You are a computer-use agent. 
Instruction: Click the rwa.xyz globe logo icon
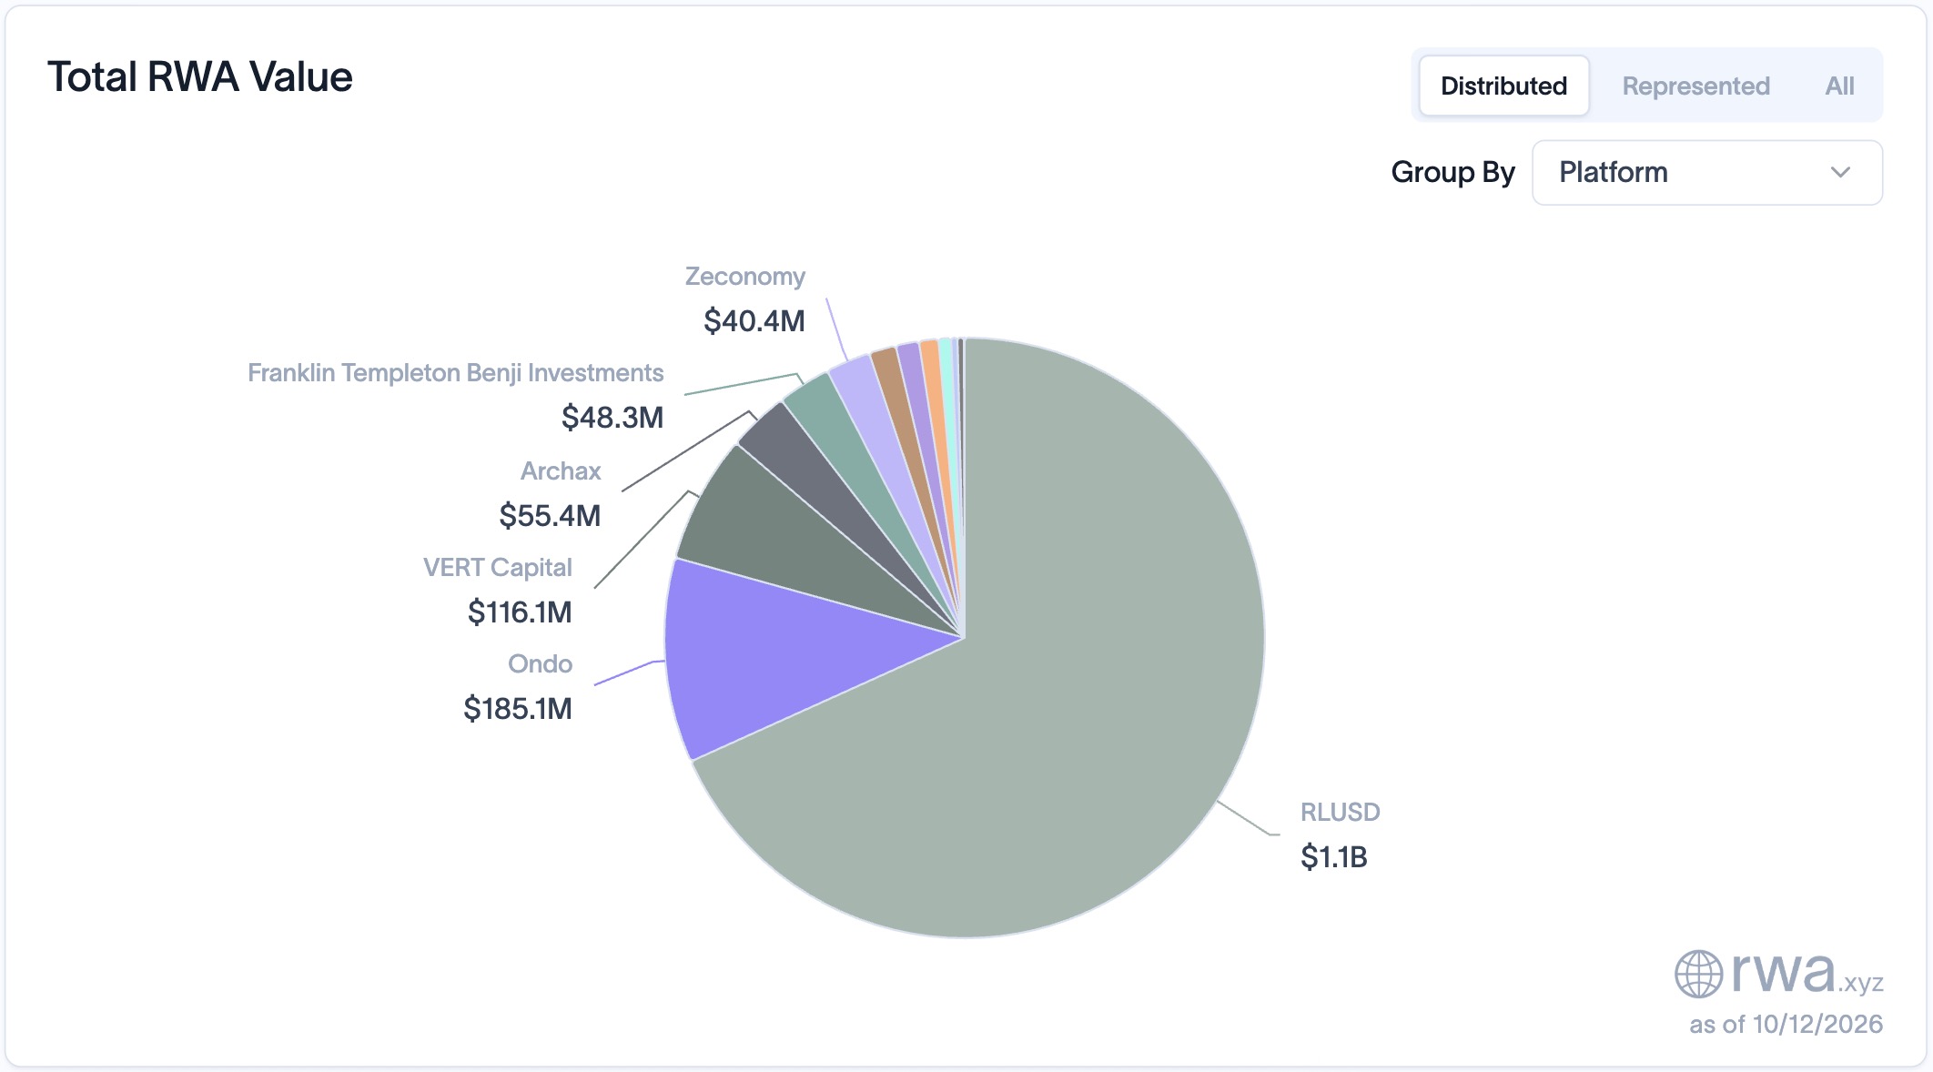pos(1698,974)
